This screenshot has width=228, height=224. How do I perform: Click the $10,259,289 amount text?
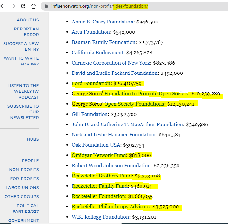206,94
